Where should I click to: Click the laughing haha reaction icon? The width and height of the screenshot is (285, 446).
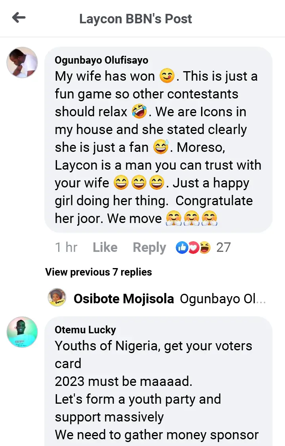204,248
